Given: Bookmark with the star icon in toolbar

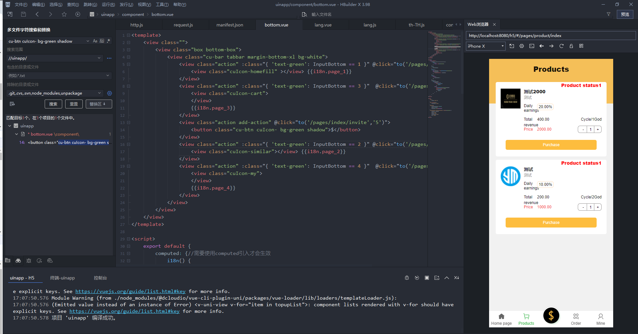Looking at the screenshot, I should (64, 14).
